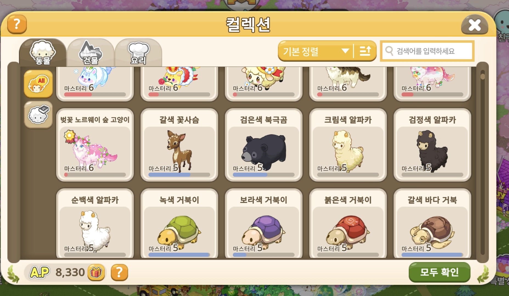Click the magnifier search icon

click(389, 51)
